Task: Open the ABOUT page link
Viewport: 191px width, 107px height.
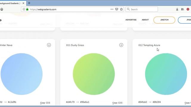Action: 145,20
